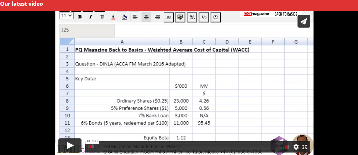This screenshot has width=358, height=155.
Task: Select column F header
Action: pos(273,42)
